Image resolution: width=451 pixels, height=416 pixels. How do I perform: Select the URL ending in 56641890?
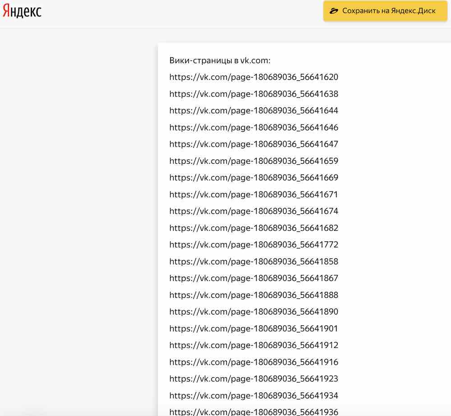[x=253, y=312]
